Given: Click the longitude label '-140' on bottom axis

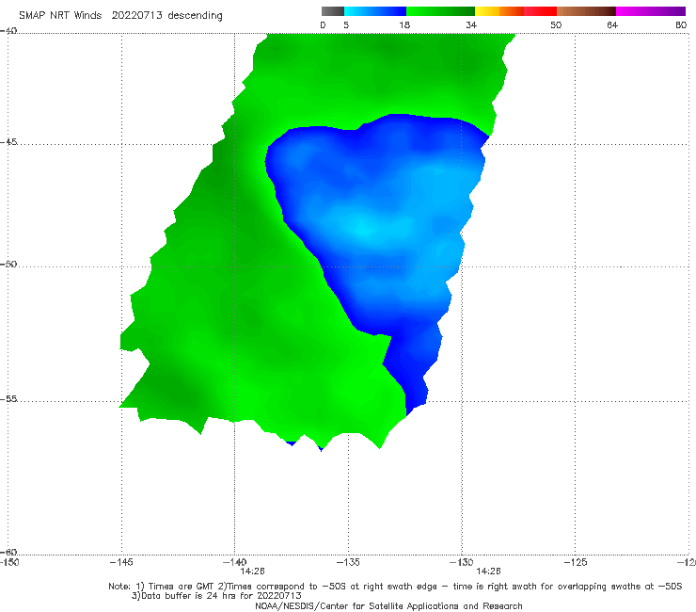Looking at the screenshot, I should point(234,562).
